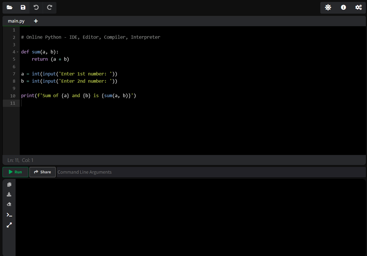Open editor settings with gears icon

pos(358,7)
